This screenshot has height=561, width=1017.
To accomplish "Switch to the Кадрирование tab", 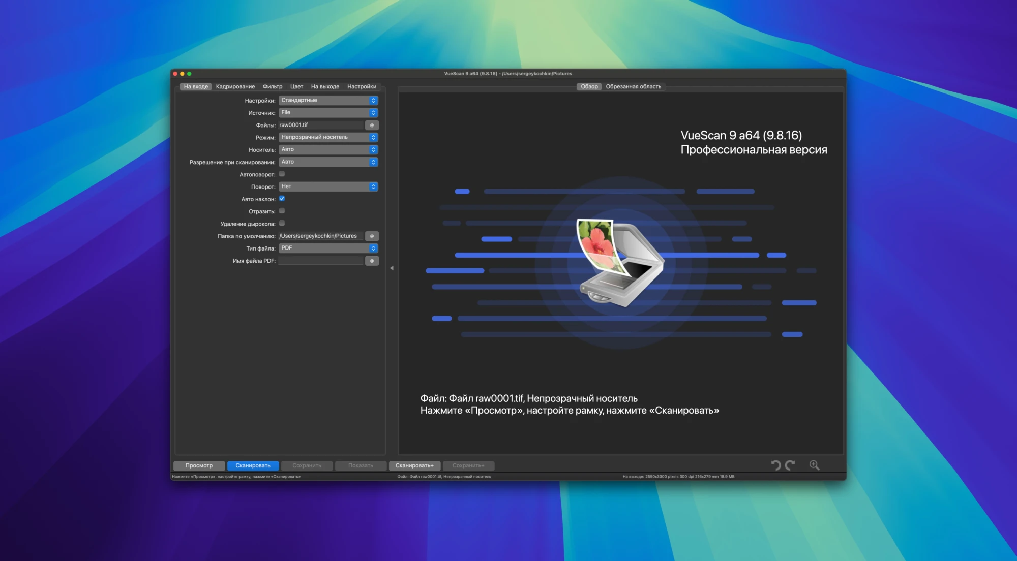I will [x=235, y=87].
